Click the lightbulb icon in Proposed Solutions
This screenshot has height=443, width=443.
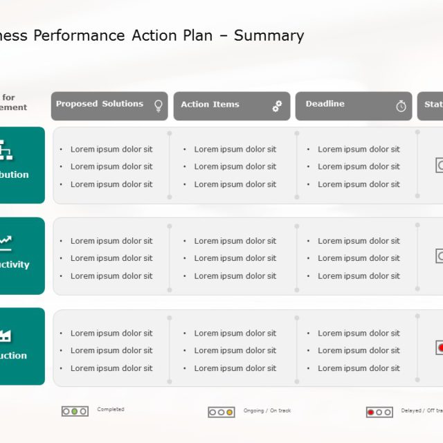[159, 106]
